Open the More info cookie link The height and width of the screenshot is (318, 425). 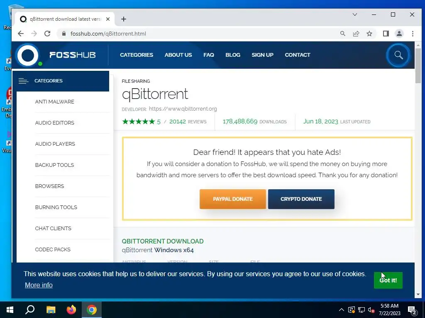coord(39,285)
